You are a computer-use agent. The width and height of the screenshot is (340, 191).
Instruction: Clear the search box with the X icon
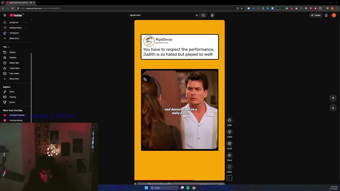pos(197,15)
